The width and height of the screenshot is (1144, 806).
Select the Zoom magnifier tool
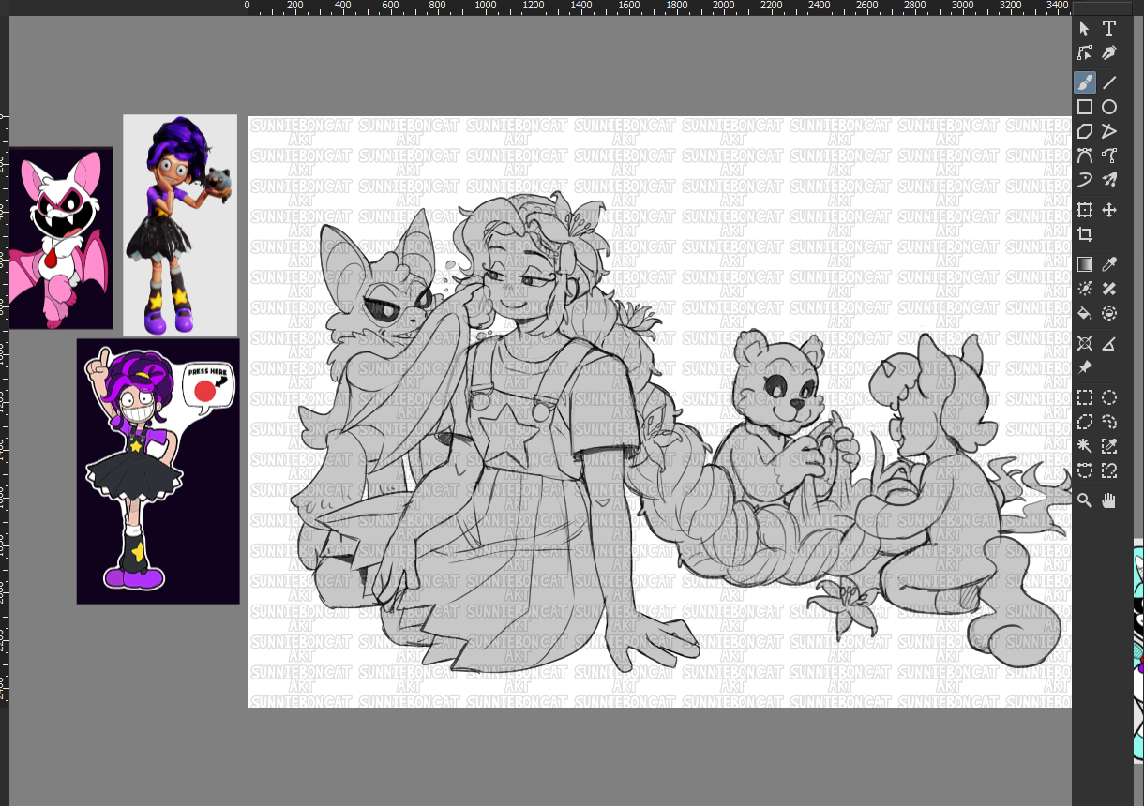pos(1085,500)
